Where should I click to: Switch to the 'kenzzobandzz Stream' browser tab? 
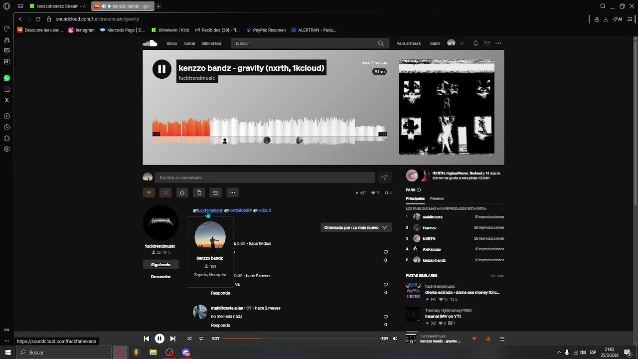(x=57, y=6)
